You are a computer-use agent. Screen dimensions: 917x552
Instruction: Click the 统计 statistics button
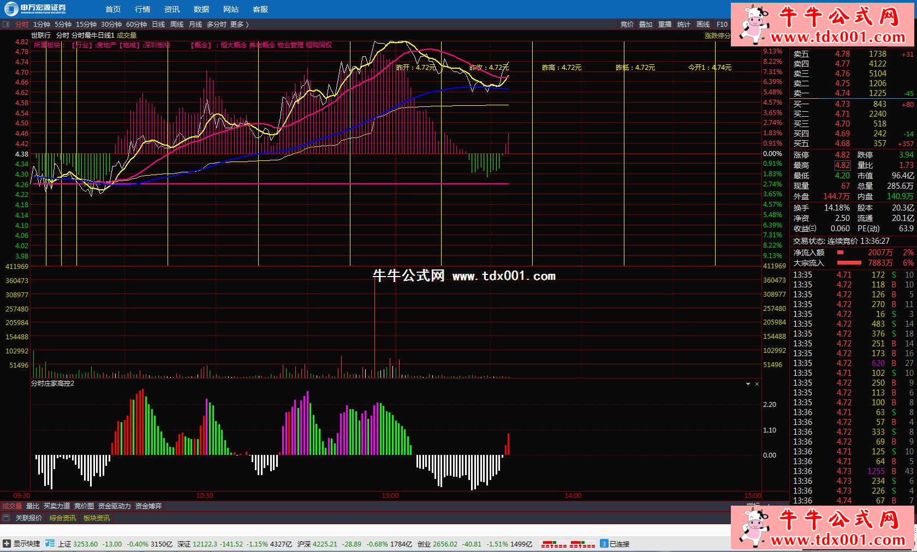pos(683,25)
